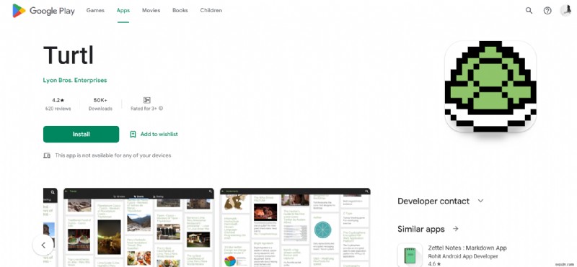Click the Rated for 3+ info icon
The height and width of the screenshot is (267, 577).
(161, 109)
